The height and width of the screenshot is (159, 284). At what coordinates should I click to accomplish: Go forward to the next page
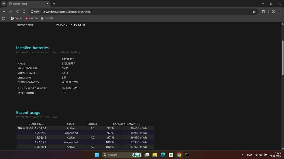click(x=11, y=12)
